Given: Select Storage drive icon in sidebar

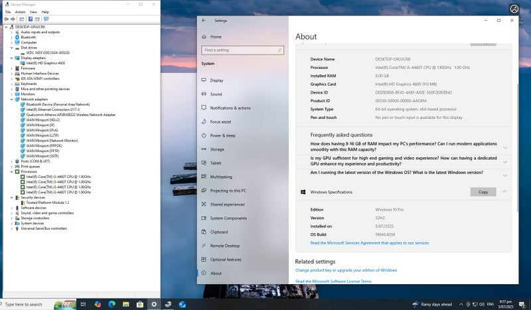Looking at the screenshot, I should [204, 149].
